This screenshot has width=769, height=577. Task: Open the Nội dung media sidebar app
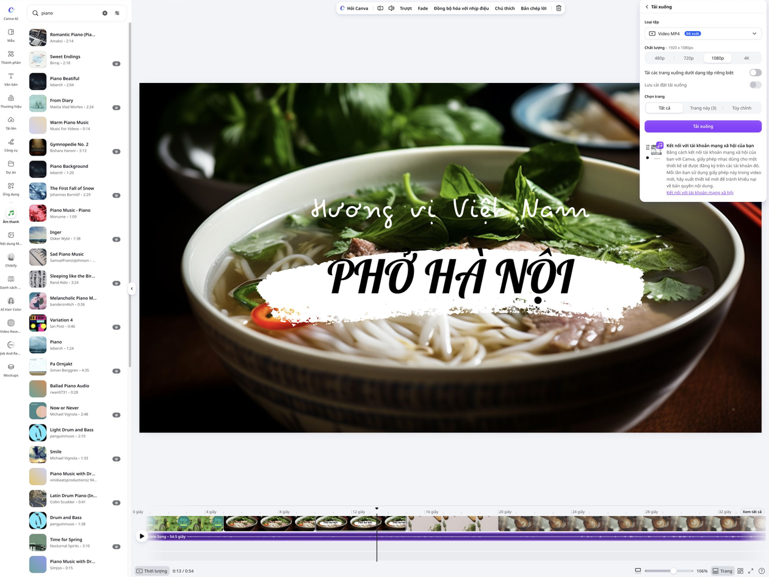click(11, 238)
